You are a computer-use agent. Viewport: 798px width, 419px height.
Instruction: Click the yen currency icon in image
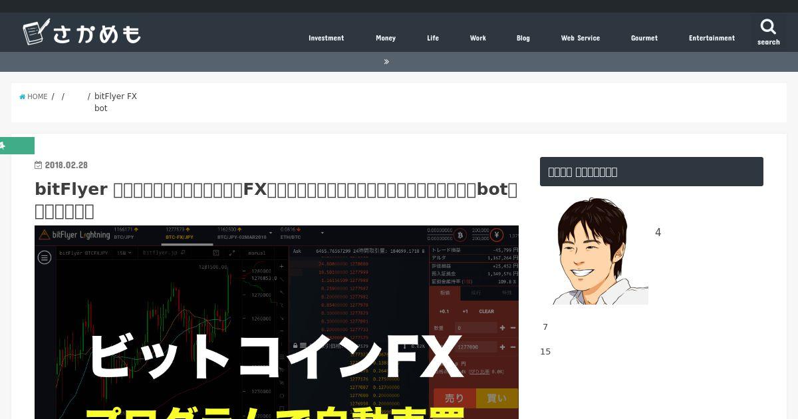pos(497,235)
